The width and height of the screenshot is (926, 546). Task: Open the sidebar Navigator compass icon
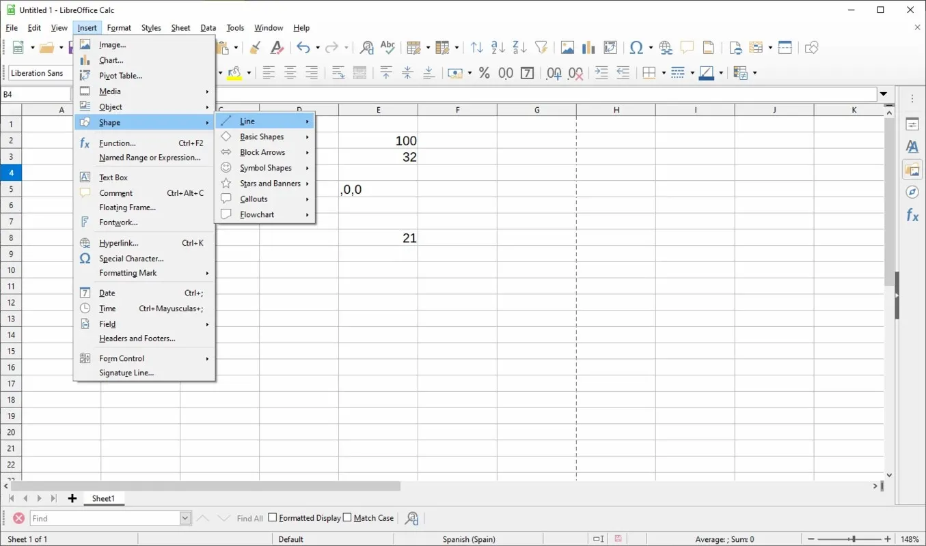tap(912, 192)
